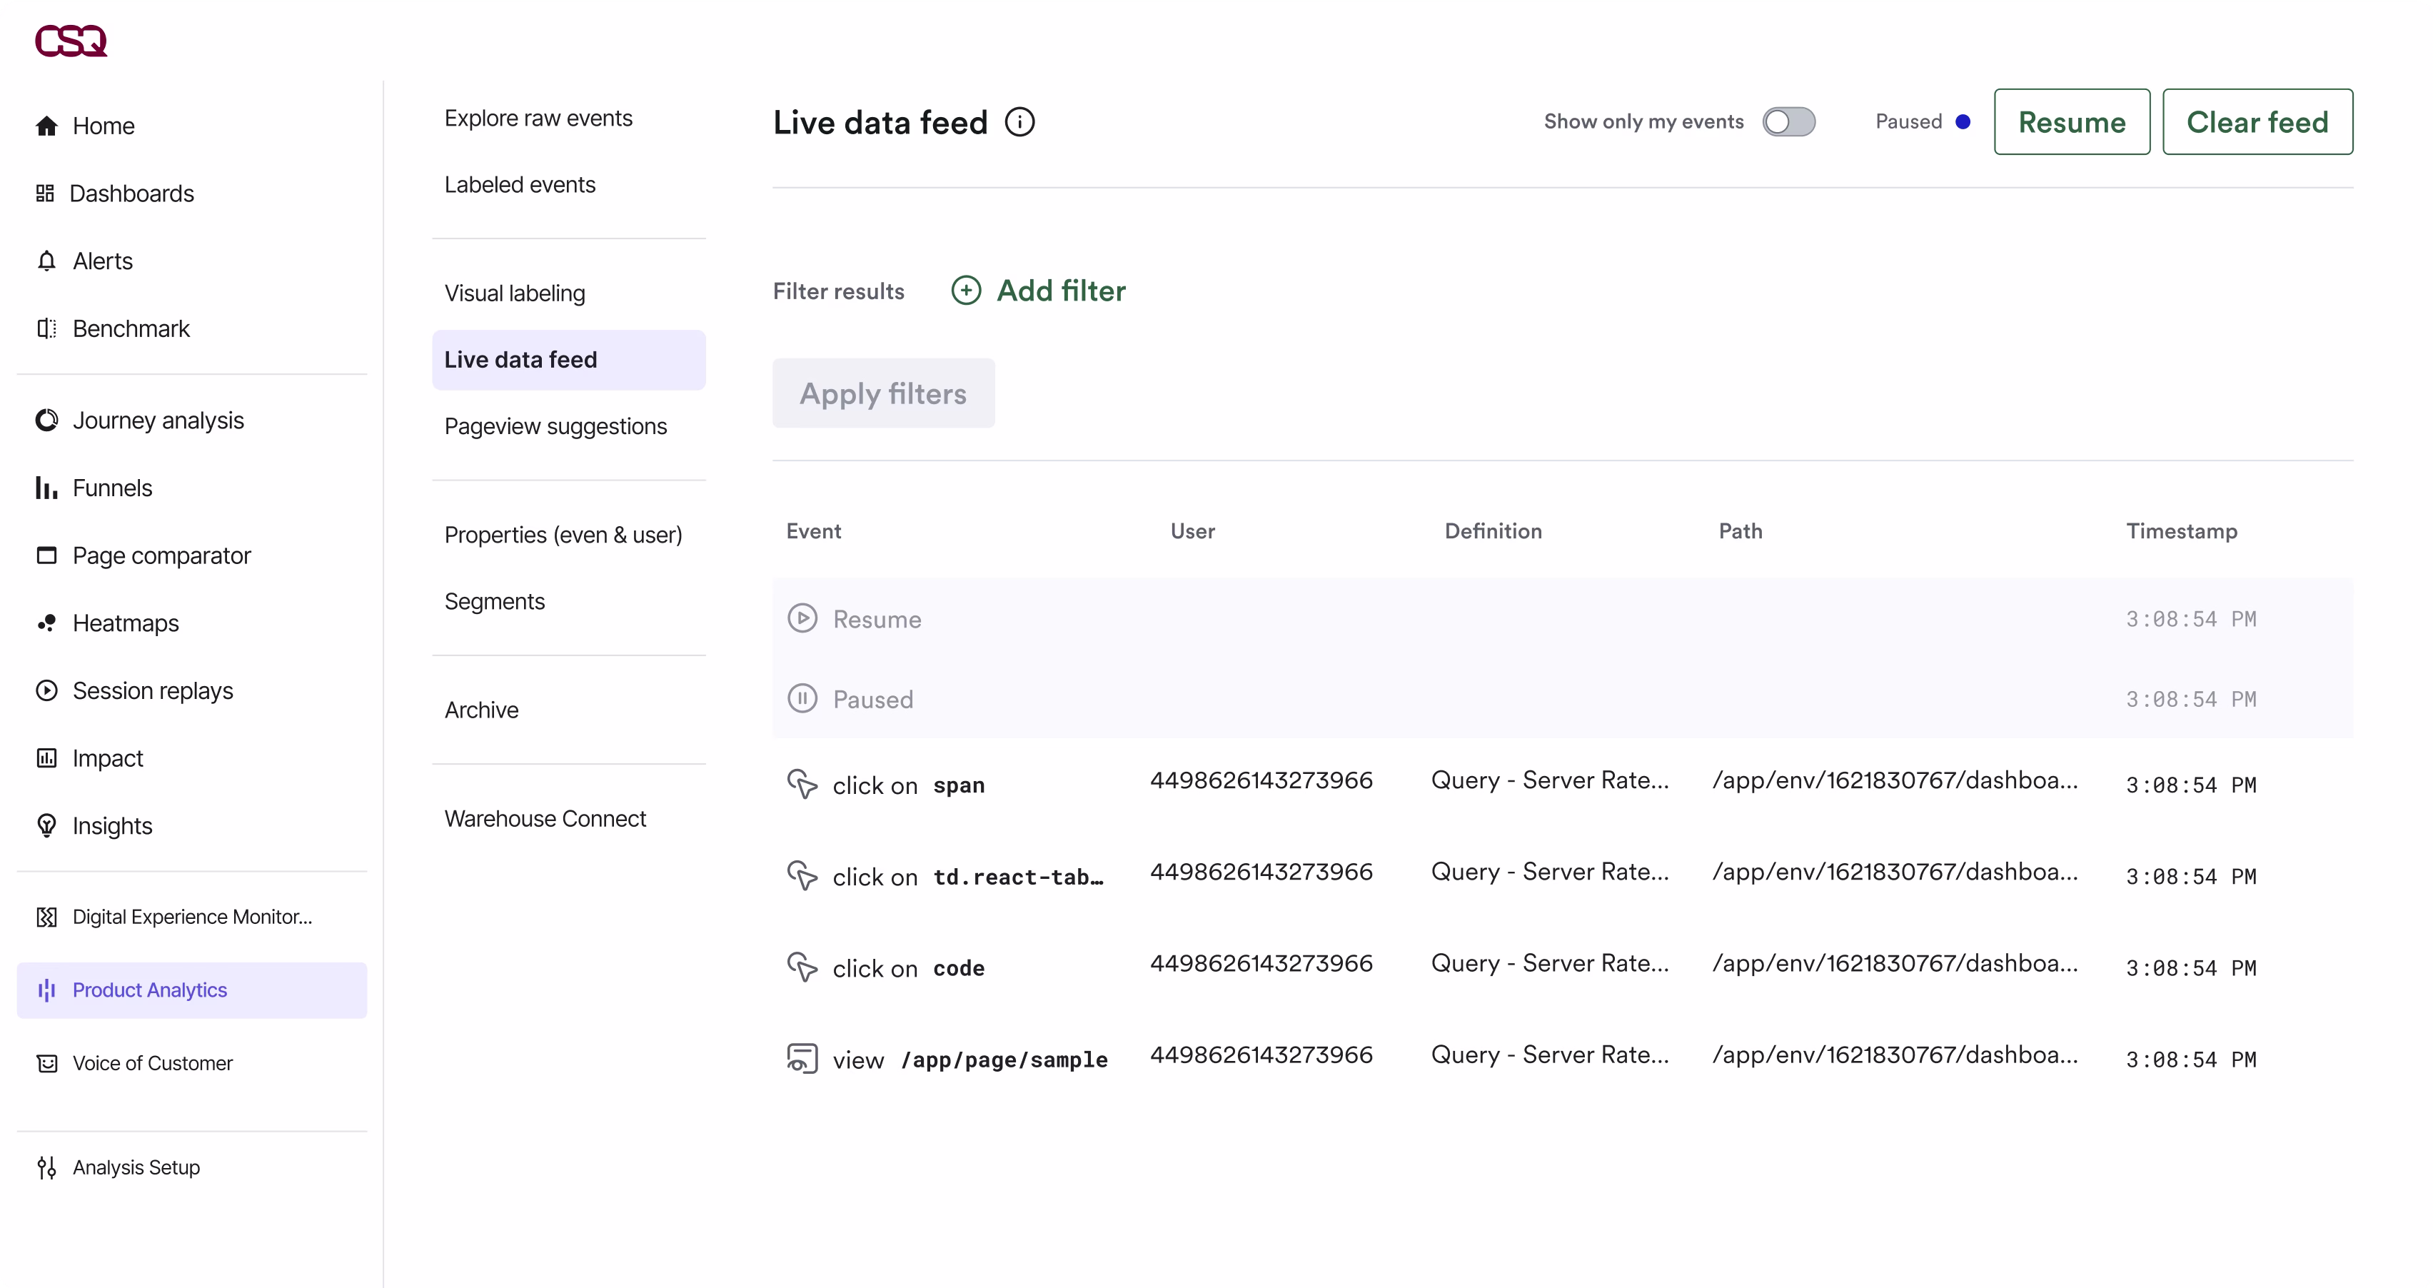Screen dimensions: 2433x1288
Task: Go to Visual labeling
Action: pos(515,293)
